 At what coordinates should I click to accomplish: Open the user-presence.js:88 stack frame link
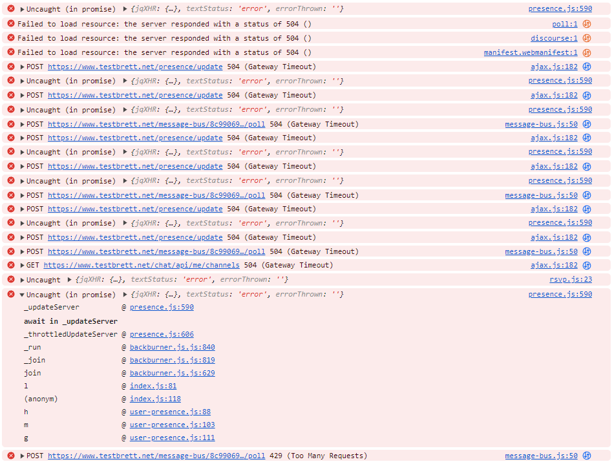tap(170, 412)
